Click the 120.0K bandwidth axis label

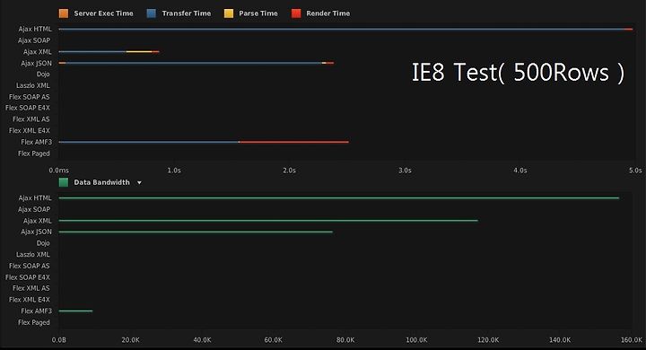pos(488,340)
